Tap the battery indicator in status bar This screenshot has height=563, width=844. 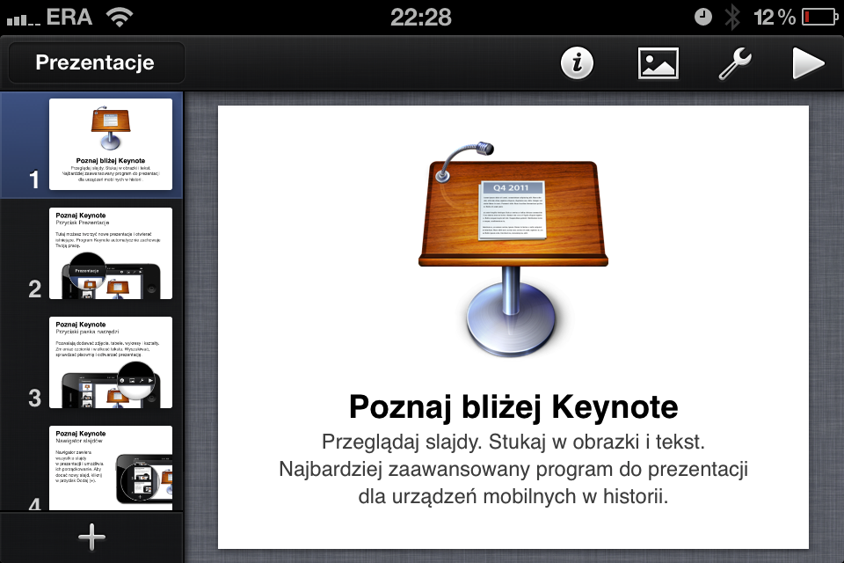pyautogui.click(x=819, y=18)
